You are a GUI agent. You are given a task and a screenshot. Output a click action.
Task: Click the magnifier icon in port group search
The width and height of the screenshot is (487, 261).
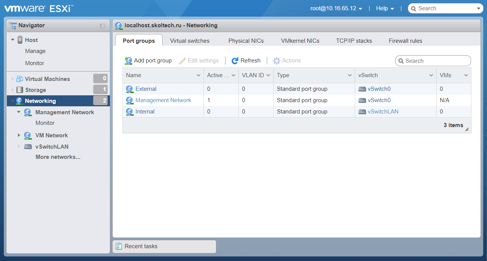click(x=401, y=61)
